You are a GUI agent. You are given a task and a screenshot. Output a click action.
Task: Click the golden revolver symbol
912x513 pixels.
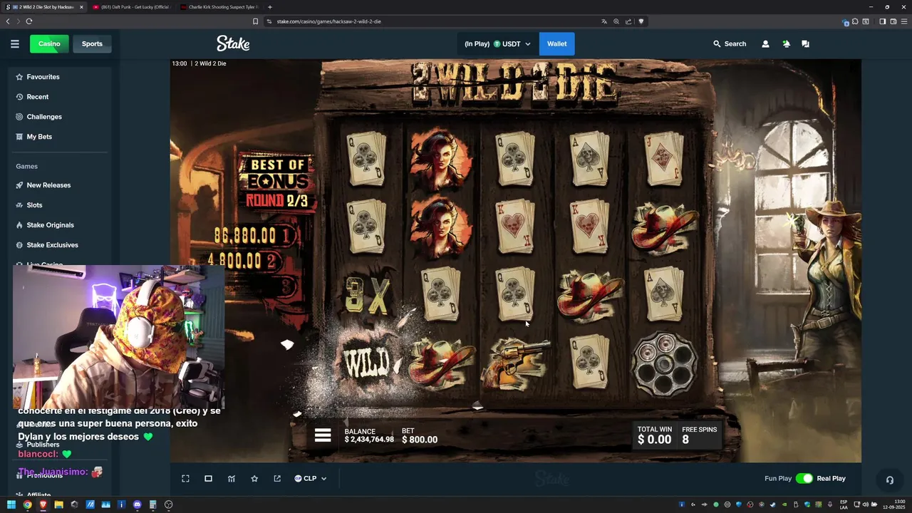coord(516,363)
